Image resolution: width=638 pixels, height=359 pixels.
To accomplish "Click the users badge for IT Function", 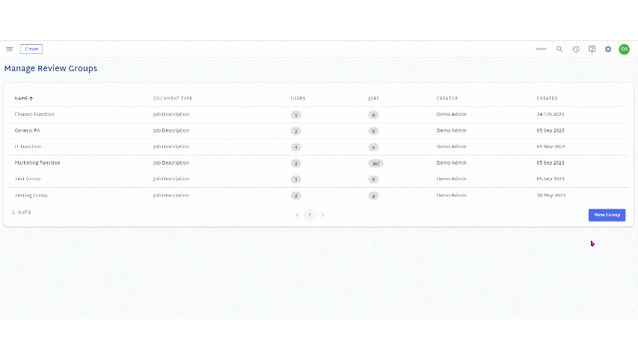I will (x=295, y=147).
